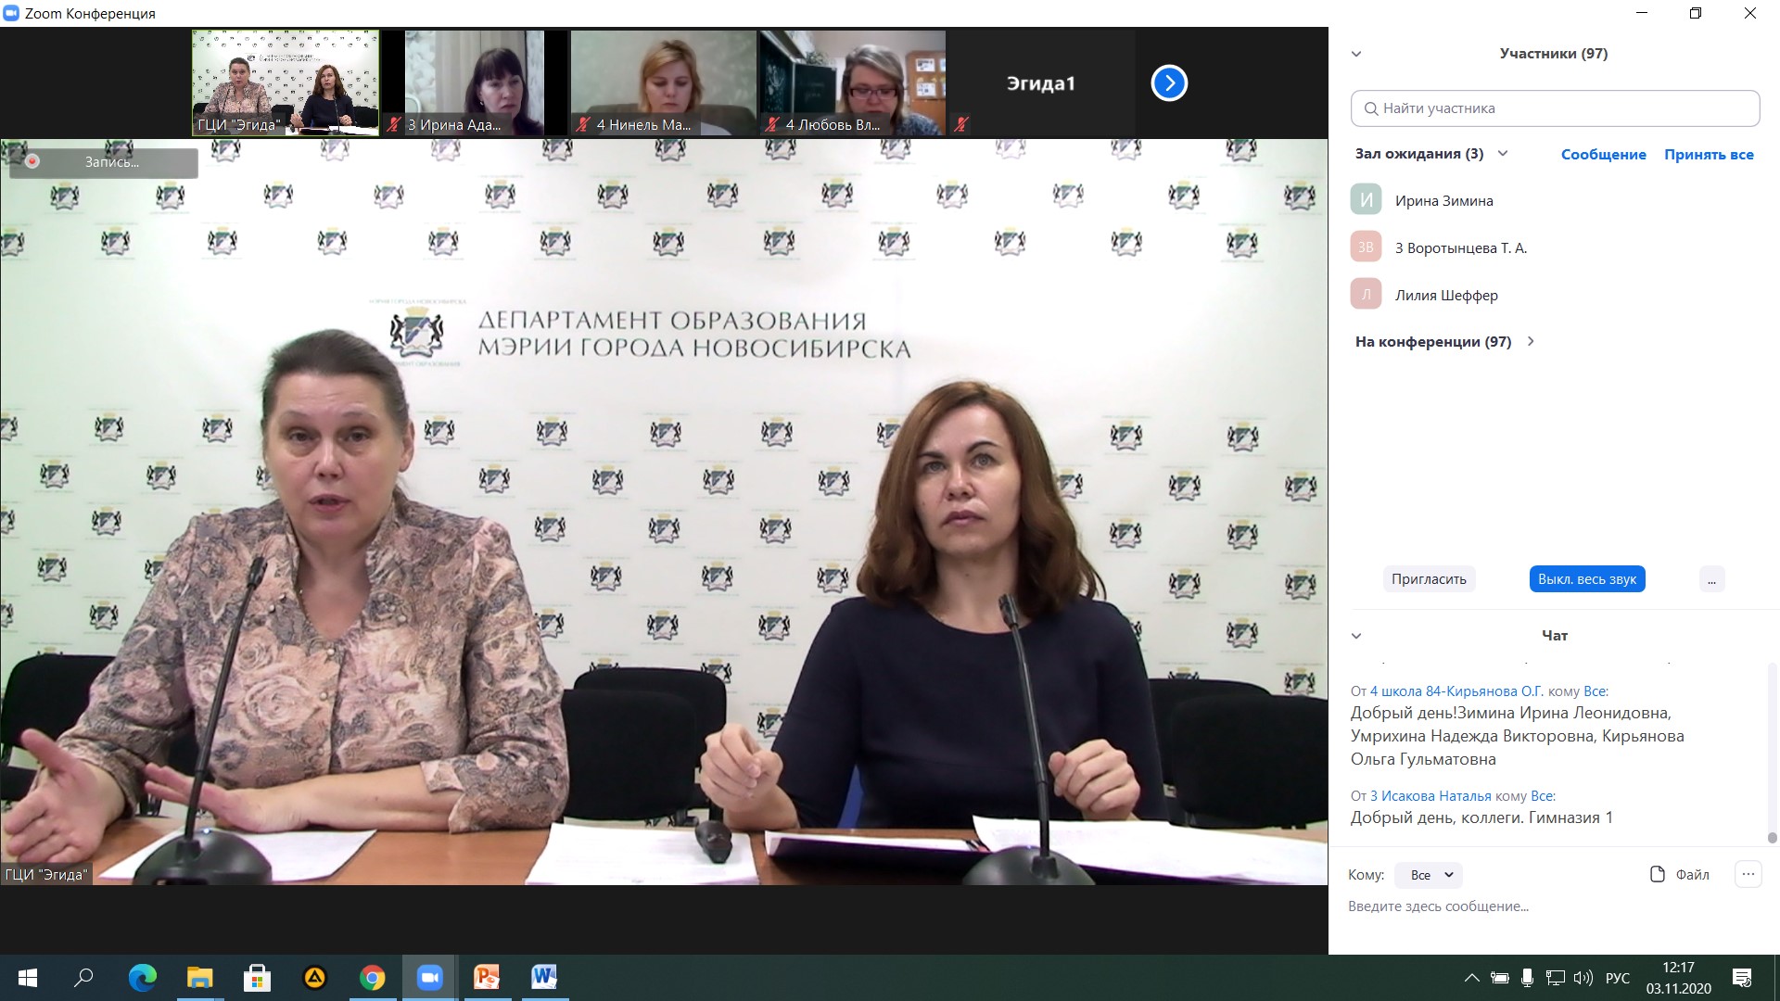Click the Zoom icon in taskbar
This screenshot has height=1001, width=1780.
point(429,977)
